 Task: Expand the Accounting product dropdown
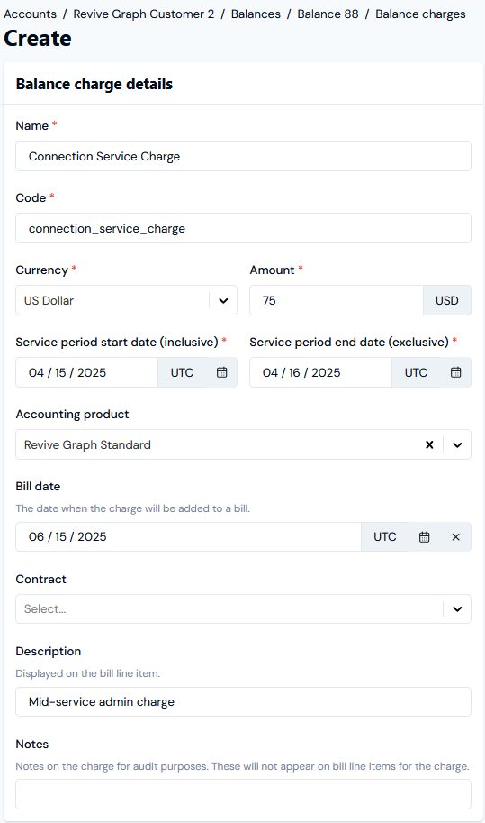(457, 444)
